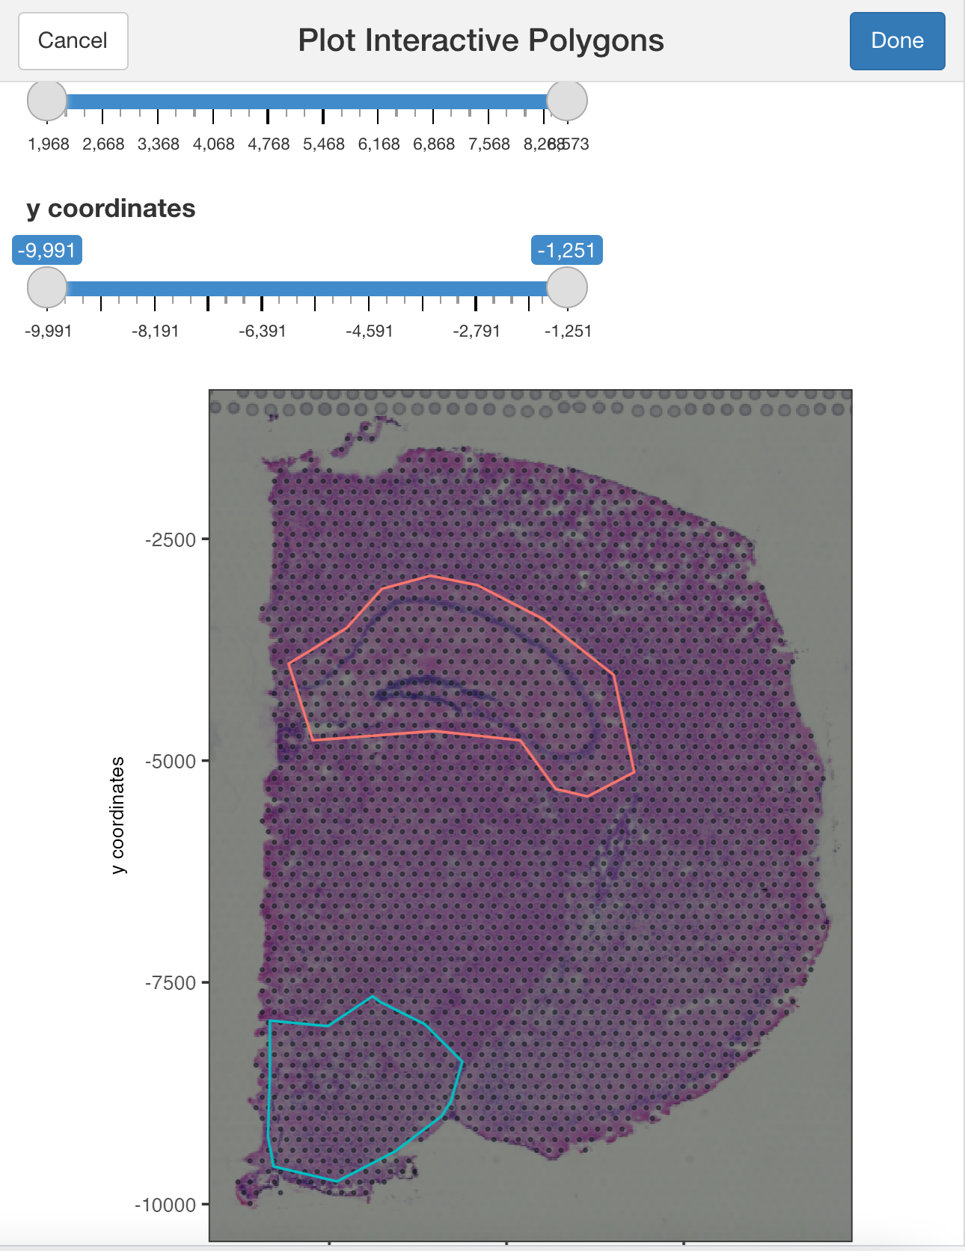The width and height of the screenshot is (965, 1251).
Task: Click the y coordinates slider minimum handle
Action: (46, 288)
